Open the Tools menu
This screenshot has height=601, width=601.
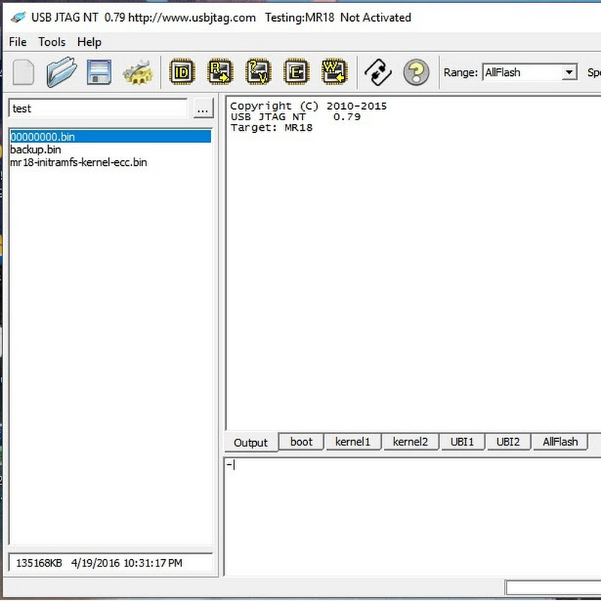pos(52,42)
